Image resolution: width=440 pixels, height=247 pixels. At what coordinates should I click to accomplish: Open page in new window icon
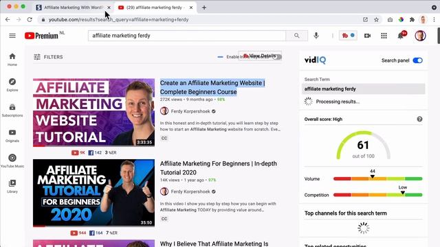click(x=365, y=20)
